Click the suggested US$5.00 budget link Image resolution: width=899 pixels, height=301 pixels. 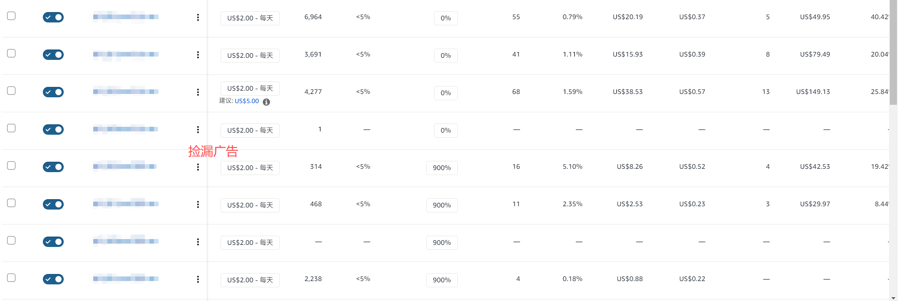coord(247,101)
